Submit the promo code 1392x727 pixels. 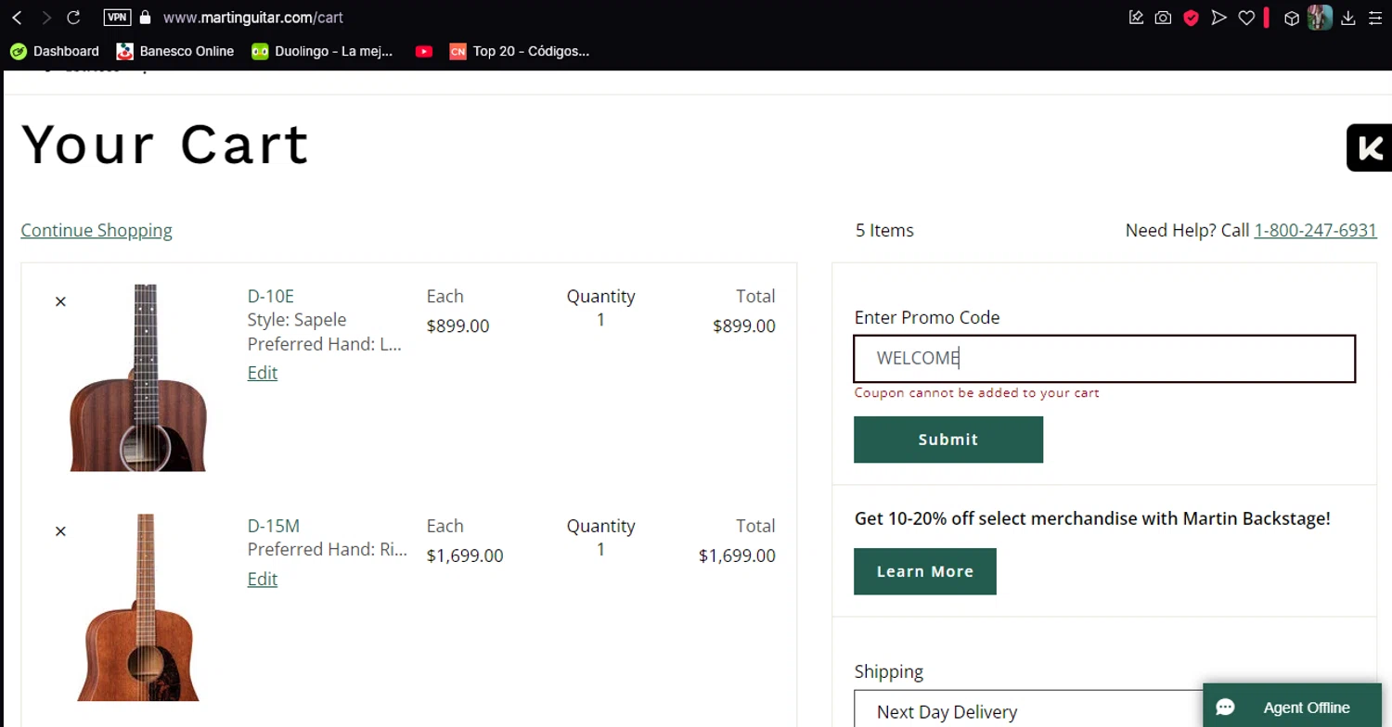click(948, 440)
